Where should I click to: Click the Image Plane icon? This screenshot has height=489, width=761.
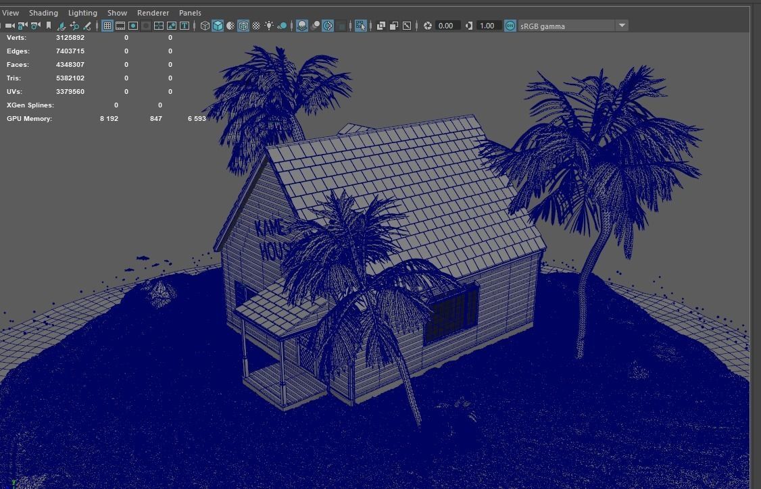(62, 26)
